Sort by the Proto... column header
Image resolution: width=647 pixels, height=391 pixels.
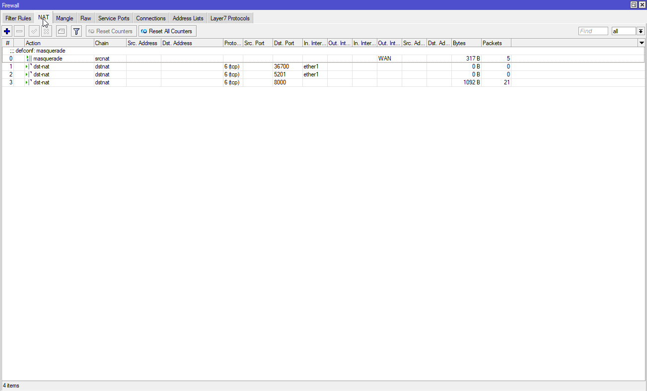233,43
